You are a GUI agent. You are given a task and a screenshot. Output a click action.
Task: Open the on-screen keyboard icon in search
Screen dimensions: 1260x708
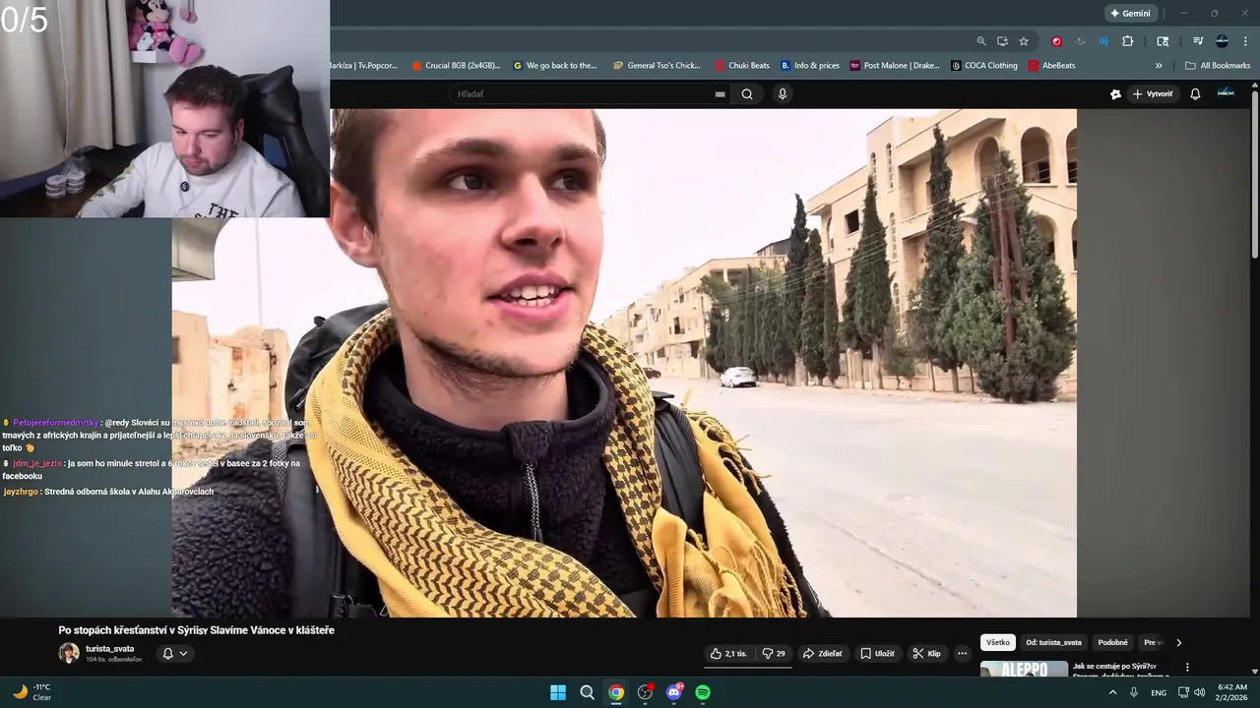tap(720, 94)
